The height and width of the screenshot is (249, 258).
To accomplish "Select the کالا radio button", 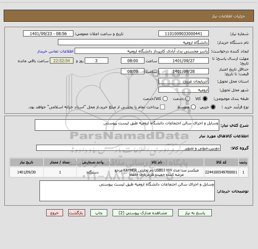I will point(205,99).
